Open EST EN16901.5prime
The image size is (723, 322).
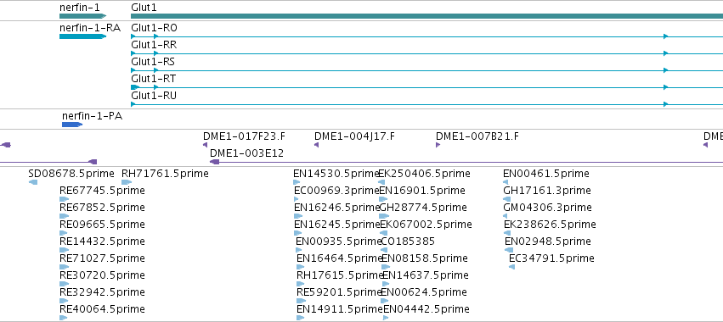[422, 191]
